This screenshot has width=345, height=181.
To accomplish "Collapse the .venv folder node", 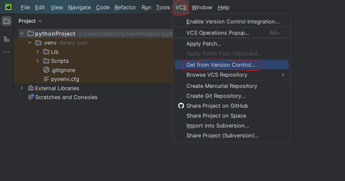I will (30, 43).
